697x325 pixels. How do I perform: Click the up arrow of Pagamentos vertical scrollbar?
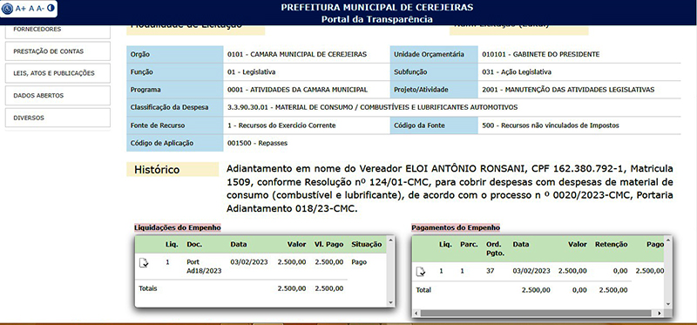click(668, 240)
